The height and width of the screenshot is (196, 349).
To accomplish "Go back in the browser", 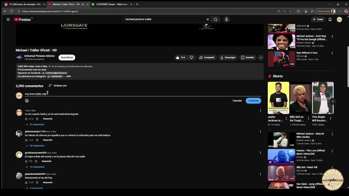I will click(x=5, y=11).
